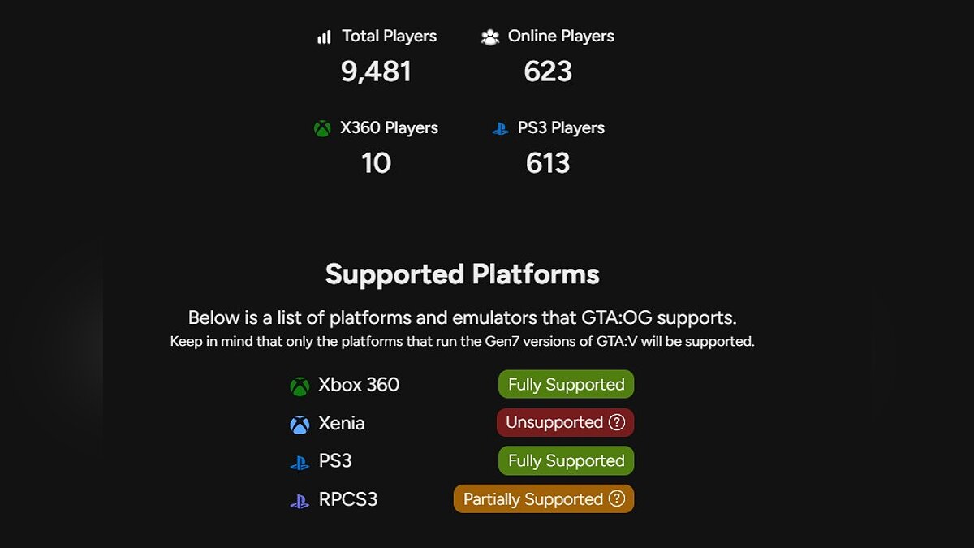Viewport: 974px width, 548px height.
Task: Click the question mark on Partially Supported badge
Action: click(617, 498)
